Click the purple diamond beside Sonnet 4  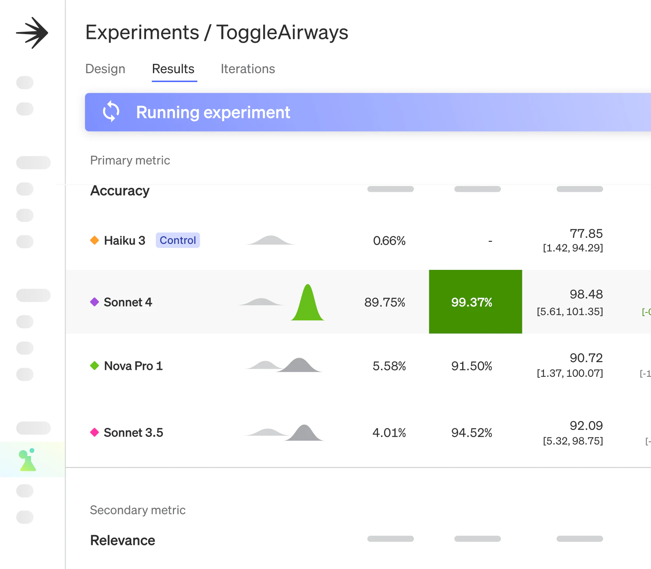tap(94, 302)
